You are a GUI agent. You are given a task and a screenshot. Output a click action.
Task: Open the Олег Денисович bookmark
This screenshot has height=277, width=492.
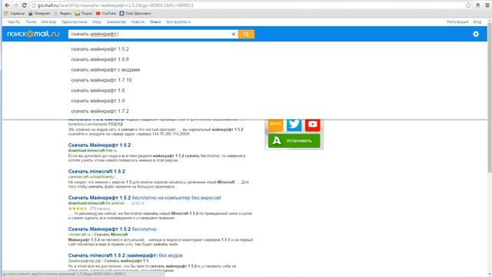[x=135, y=14]
